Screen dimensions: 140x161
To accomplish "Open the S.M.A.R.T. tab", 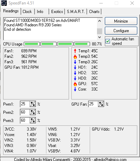I will [x=76, y=12].
